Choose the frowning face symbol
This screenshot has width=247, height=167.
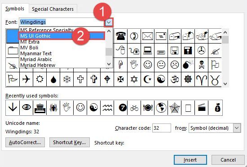(175, 65)
